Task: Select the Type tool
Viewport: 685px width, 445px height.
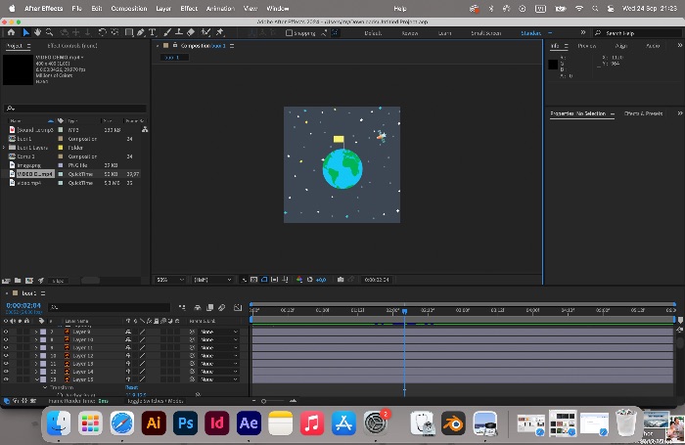Action: coord(152,32)
